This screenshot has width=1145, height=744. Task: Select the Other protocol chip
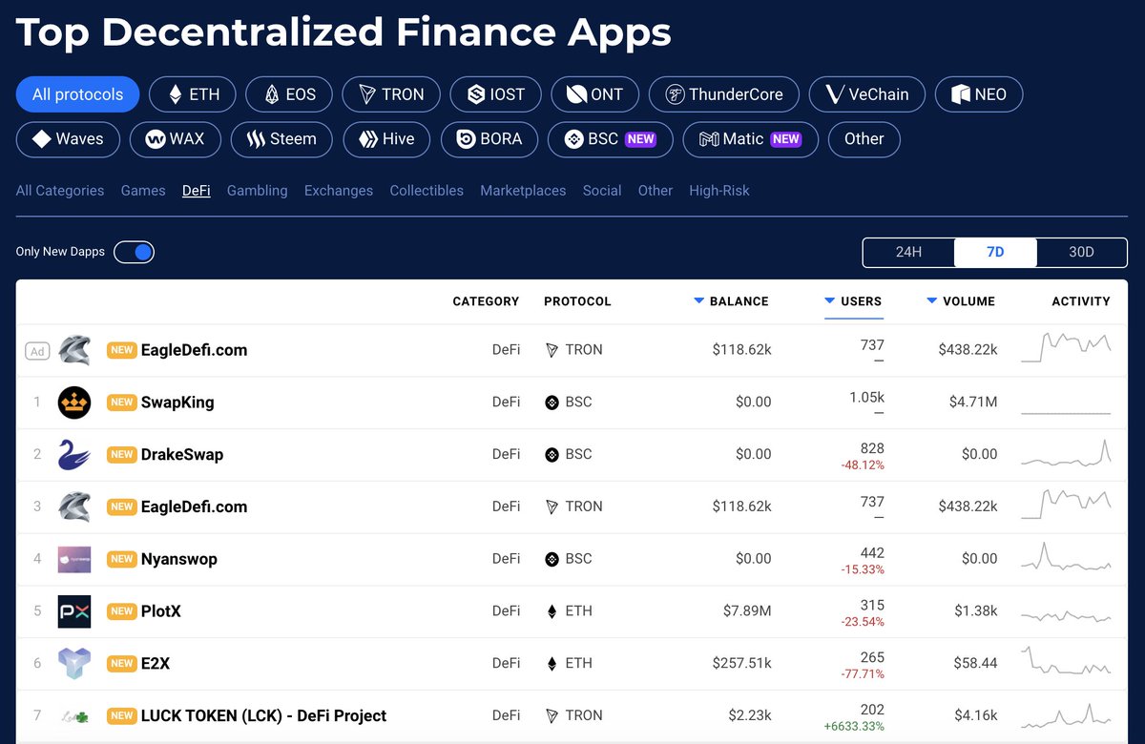tap(864, 139)
